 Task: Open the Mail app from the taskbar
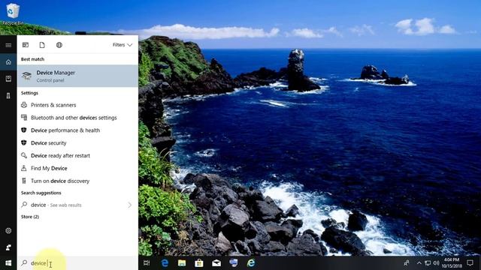[x=216, y=263]
